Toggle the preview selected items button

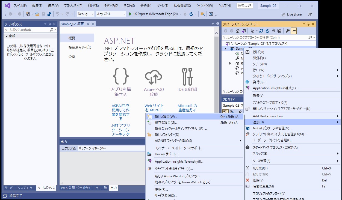pos(294,31)
